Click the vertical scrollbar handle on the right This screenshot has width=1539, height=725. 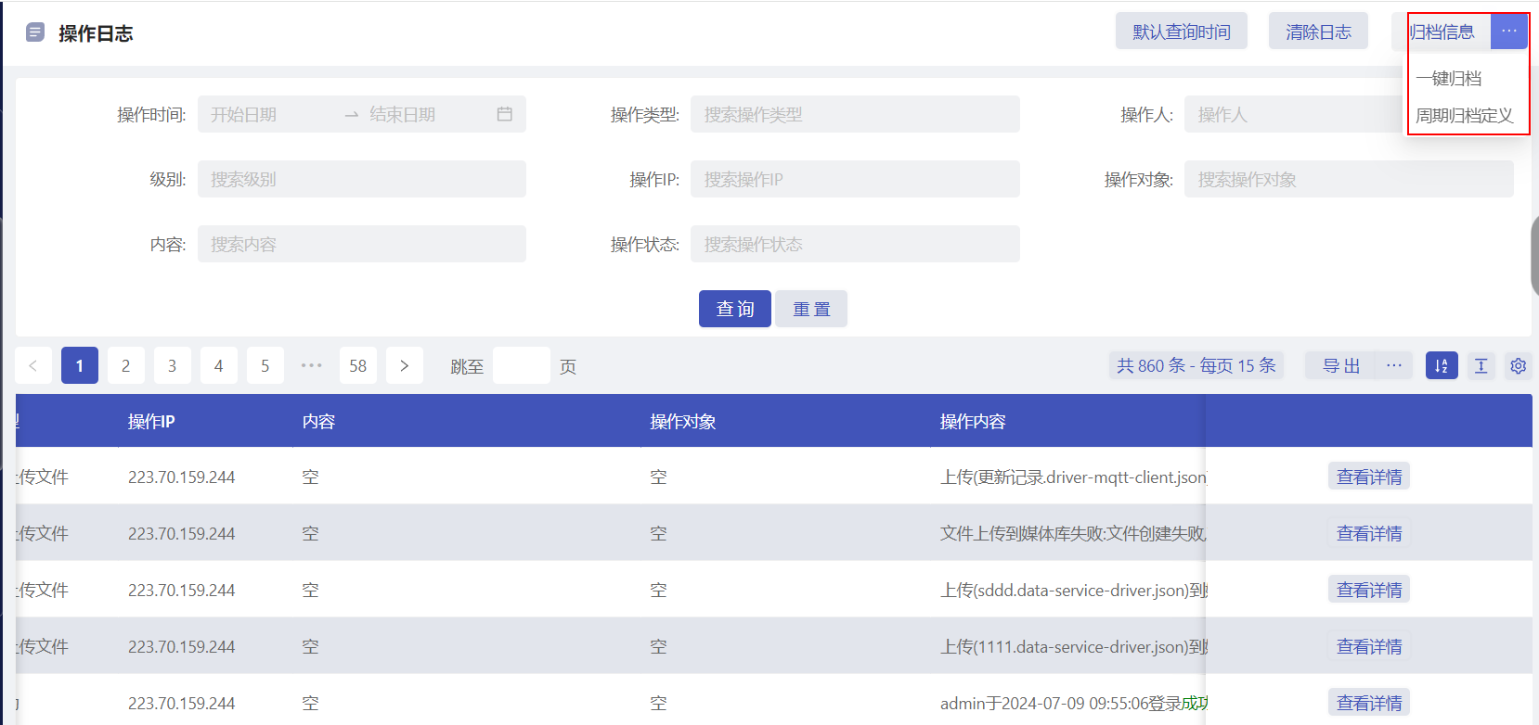click(1534, 256)
